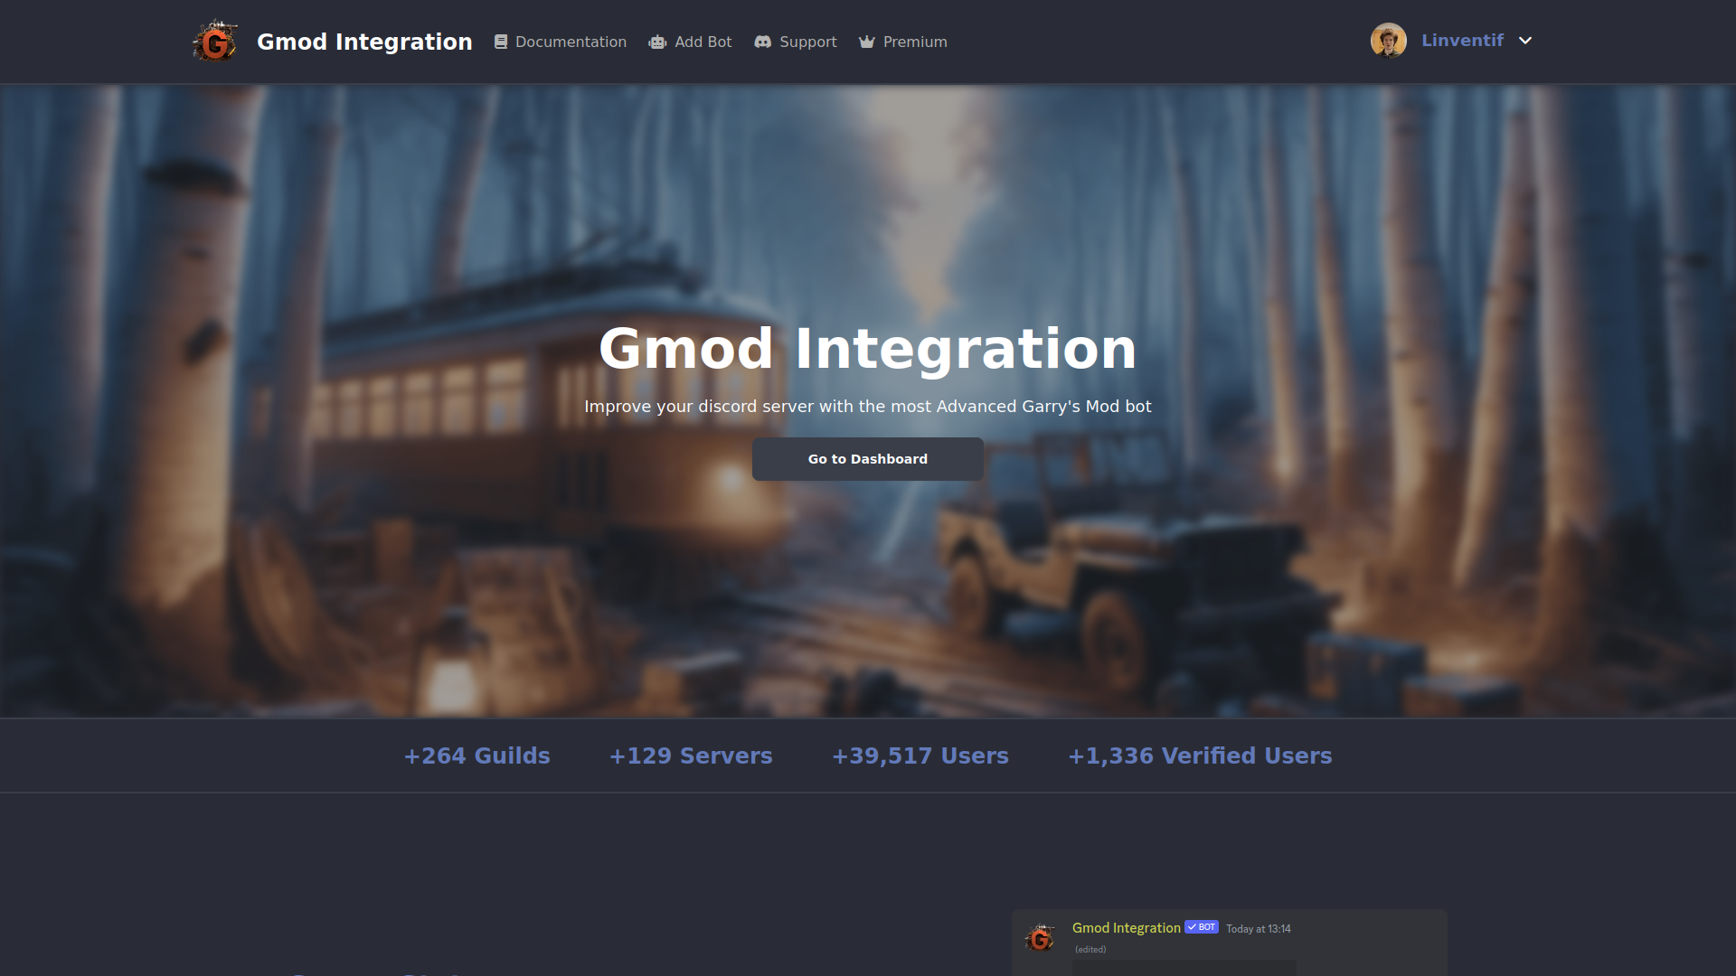
Task: Click the +1,336 Verified Users stat
Action: click(1200, 755)
